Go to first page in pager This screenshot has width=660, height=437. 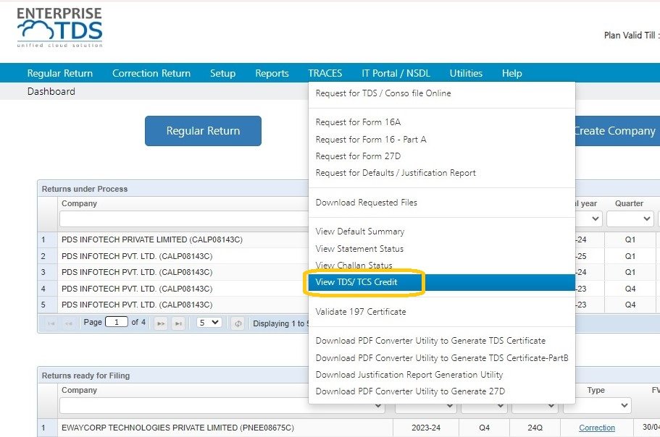51,323
